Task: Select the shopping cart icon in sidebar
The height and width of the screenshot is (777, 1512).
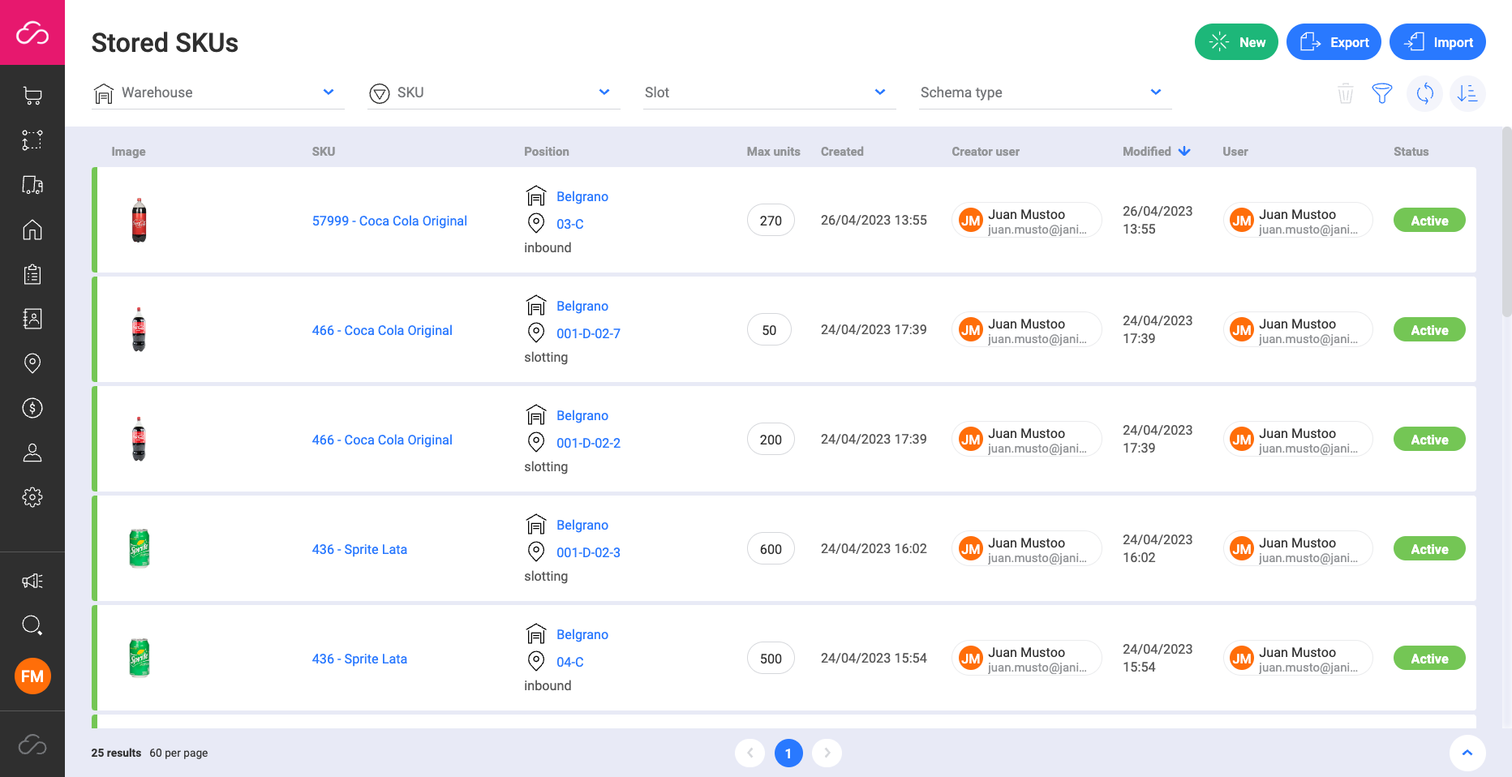Action: [x=32, y=95]
